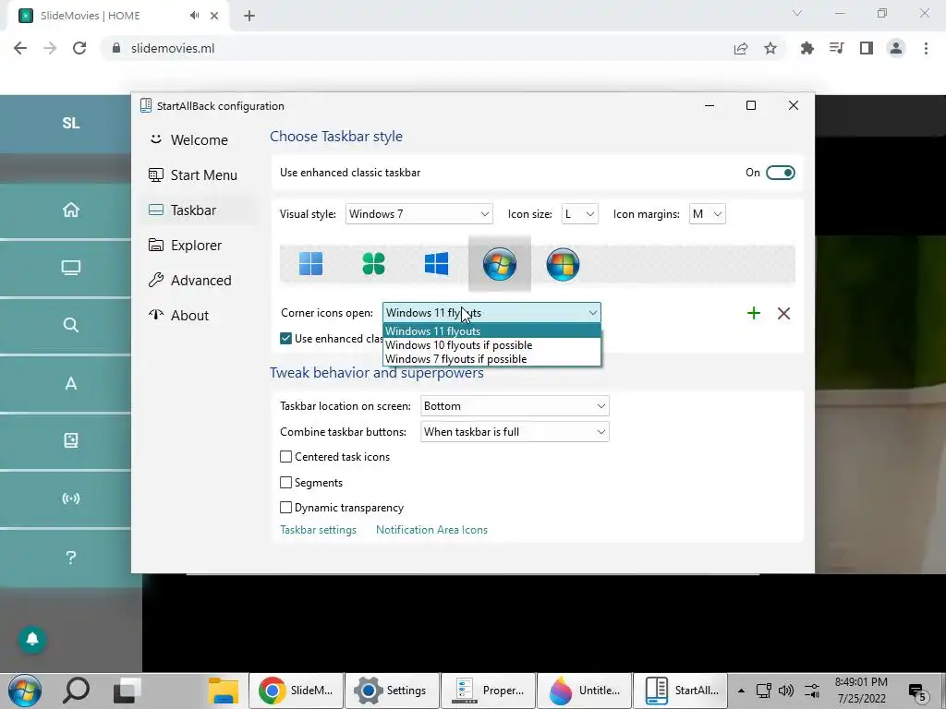Open the Taskbar settings link

[x=318, y=529]
